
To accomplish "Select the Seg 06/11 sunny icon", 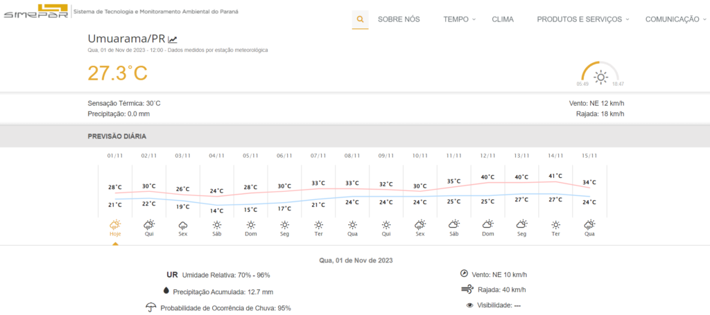I will [x=284, y=224].
